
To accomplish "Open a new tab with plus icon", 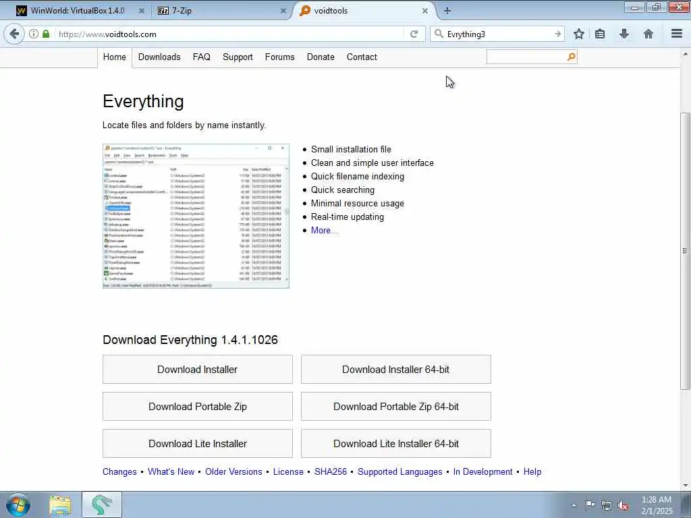I will (x=447, y=11).
